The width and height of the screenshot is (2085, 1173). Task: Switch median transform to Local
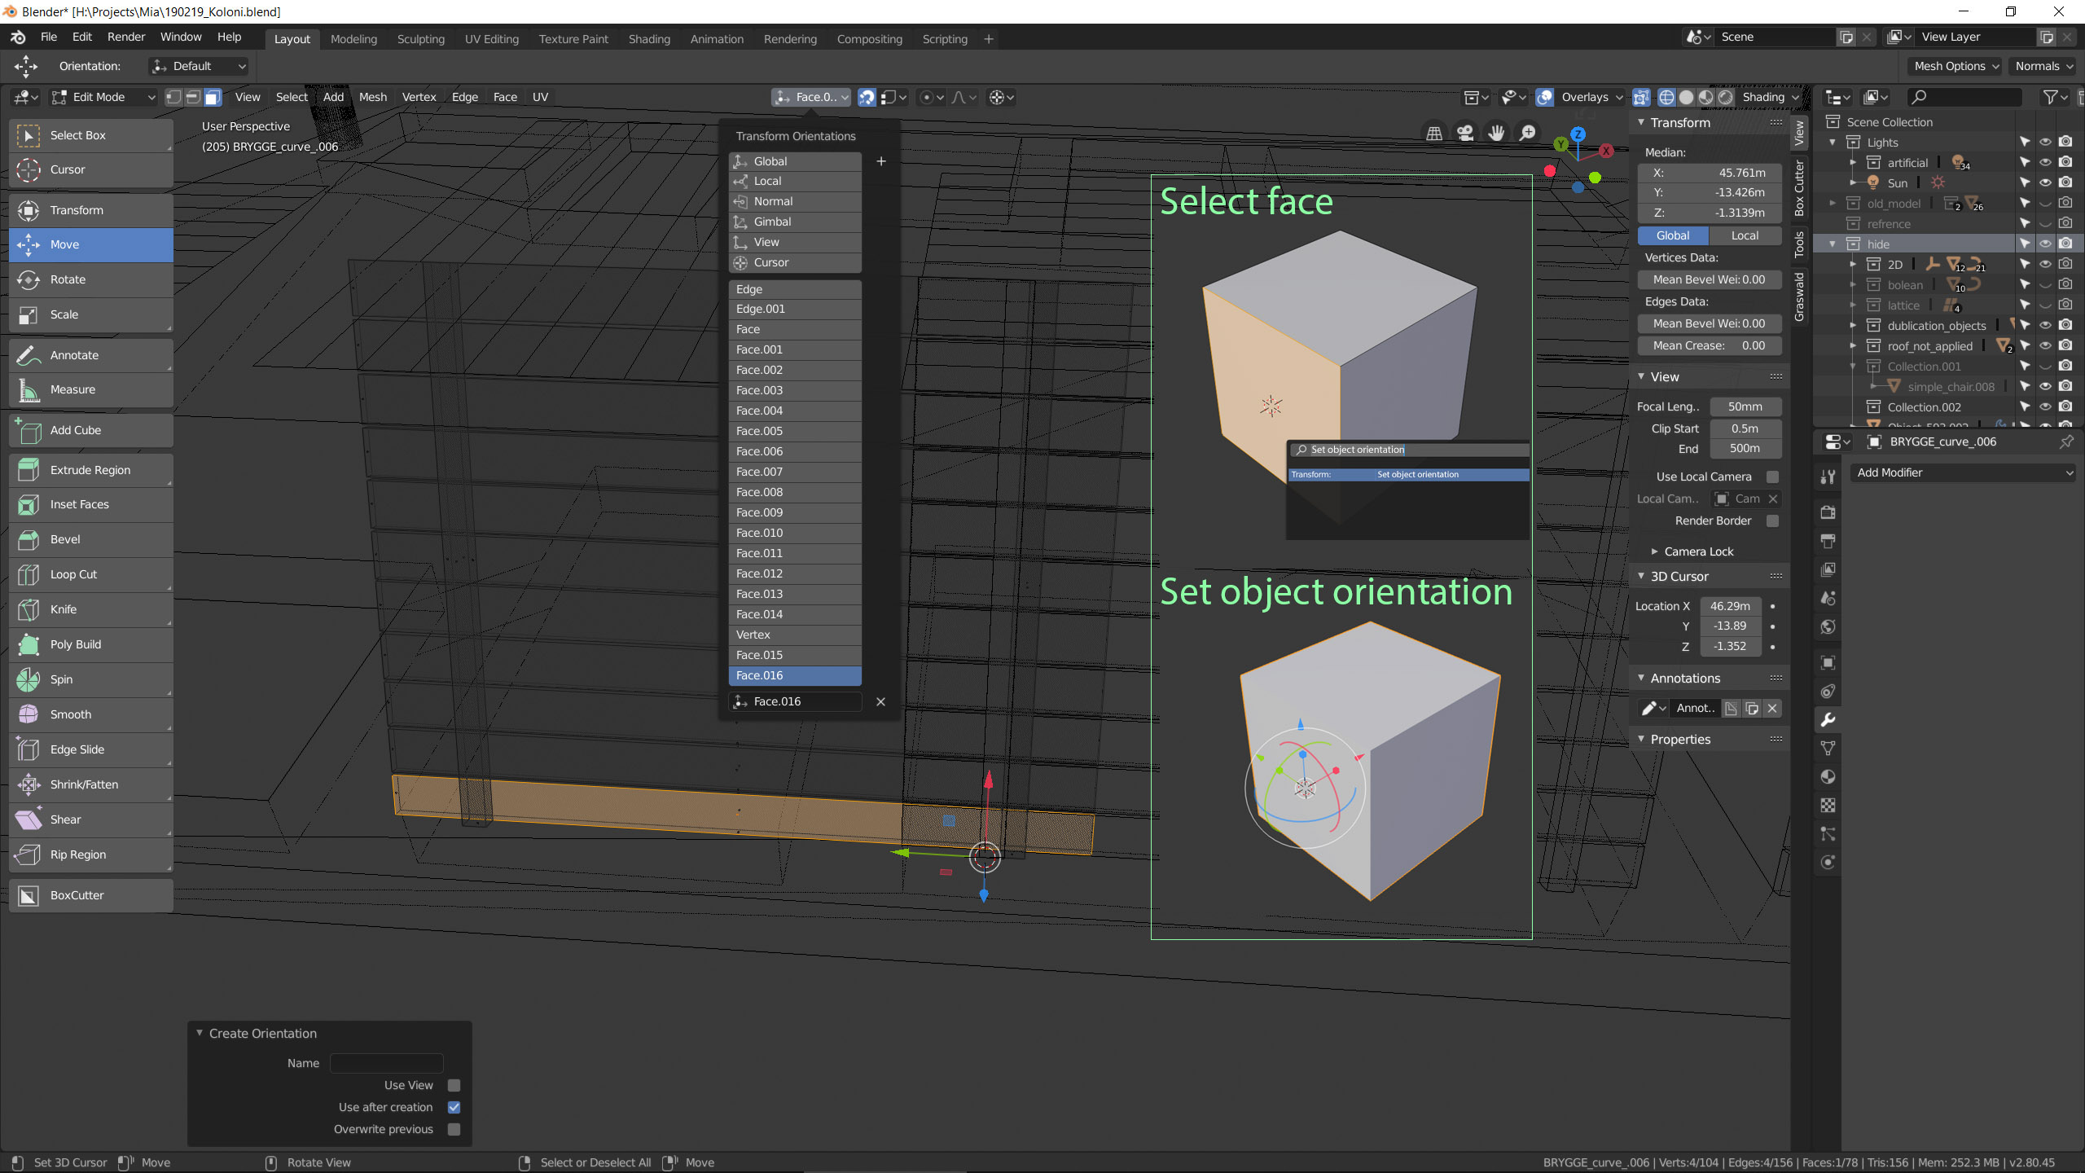pos(1745,235)
